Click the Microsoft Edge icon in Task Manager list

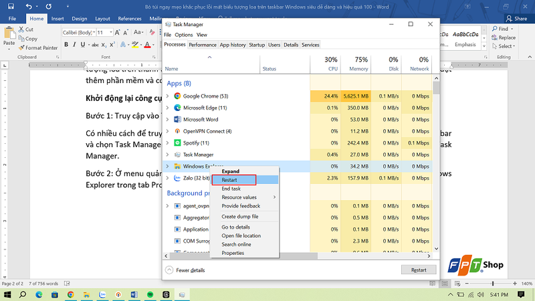(x=177, y=108)
